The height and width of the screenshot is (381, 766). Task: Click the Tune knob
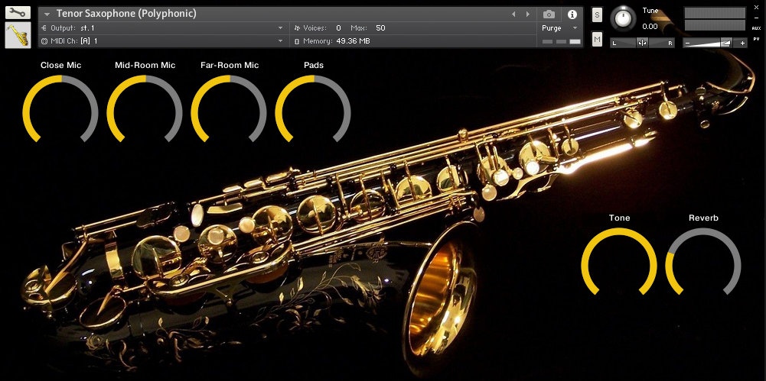click(x=625, y=18)
